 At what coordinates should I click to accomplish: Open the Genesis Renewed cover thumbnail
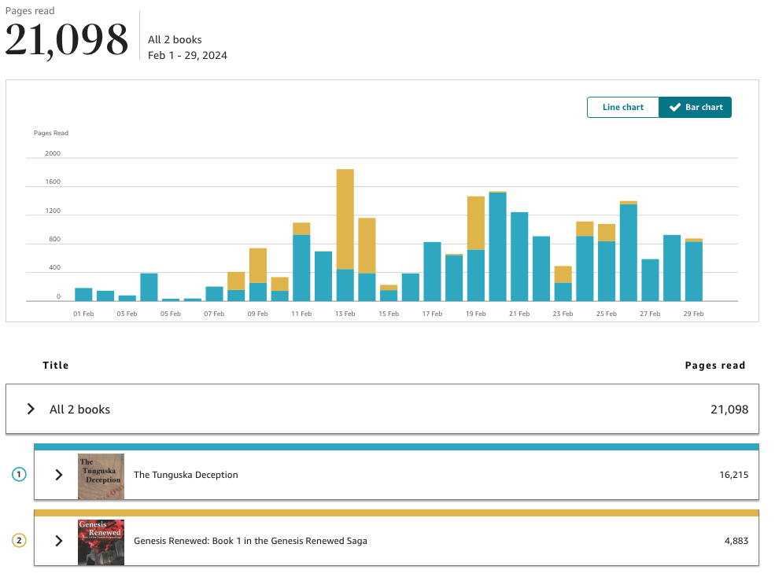[x=101, y=542]
